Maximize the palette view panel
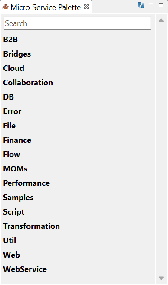168x285 pixels. tap(161, 5)
